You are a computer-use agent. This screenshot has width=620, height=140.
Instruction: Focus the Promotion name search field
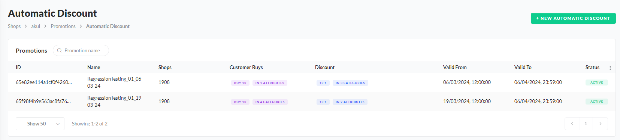point(81,50)
